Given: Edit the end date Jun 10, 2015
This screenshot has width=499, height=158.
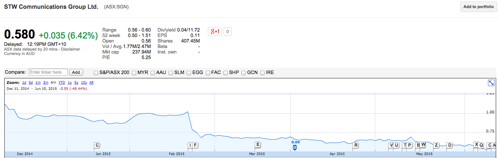Looking at the screenshot, I should pos(46,89).
